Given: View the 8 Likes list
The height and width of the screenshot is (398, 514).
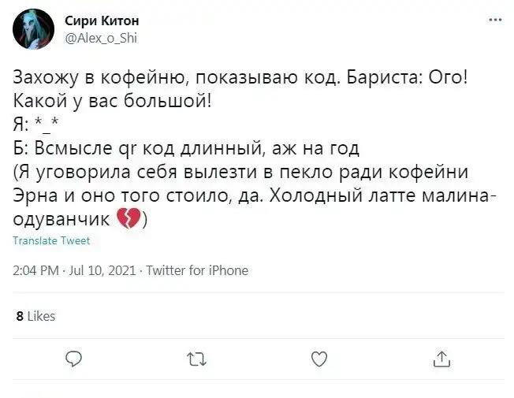Looking at the screenshot, I should pos(35,316).
